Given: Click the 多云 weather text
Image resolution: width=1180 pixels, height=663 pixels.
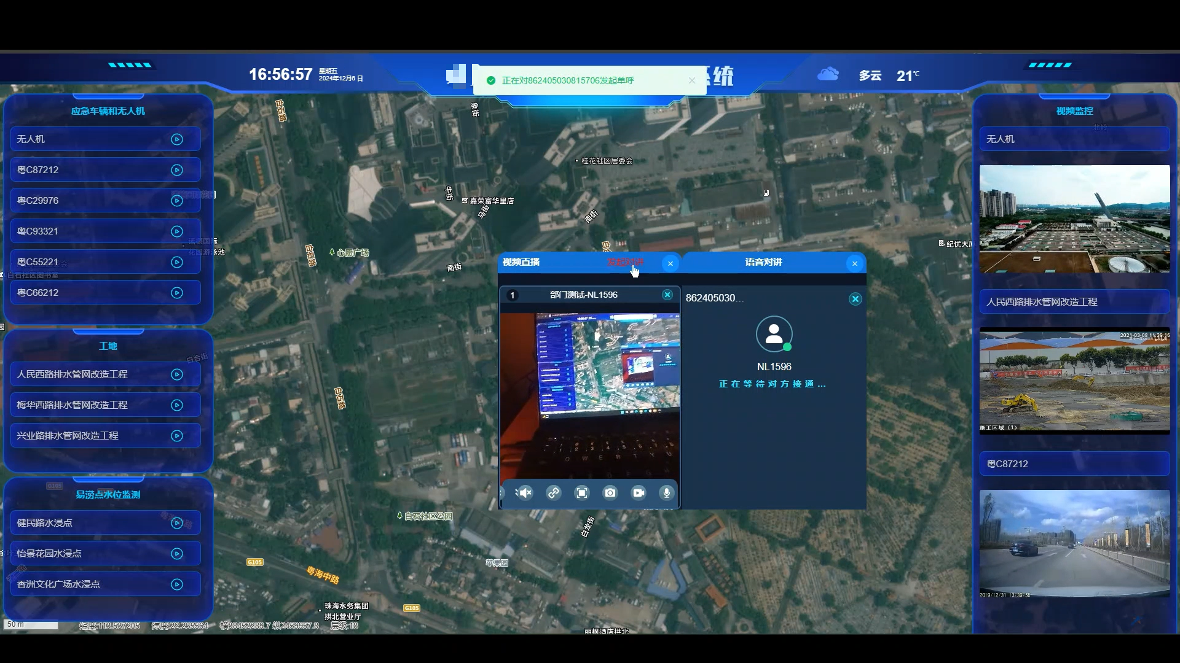Looking at the screenshot, I should click(x=870, y=76).
